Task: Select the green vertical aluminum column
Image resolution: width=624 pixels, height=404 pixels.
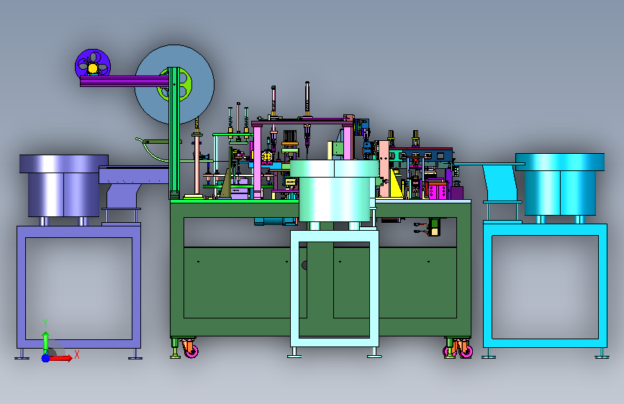Action: click(x=173, y=132)
